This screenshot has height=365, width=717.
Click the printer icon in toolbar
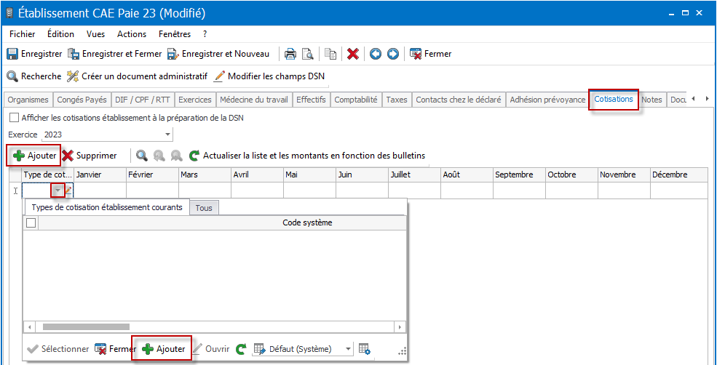pos(290,54)
